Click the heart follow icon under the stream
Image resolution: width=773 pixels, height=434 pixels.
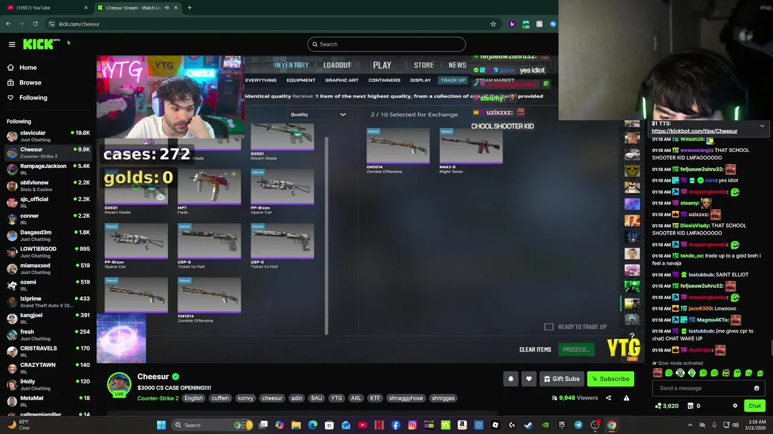click(529, 379)
